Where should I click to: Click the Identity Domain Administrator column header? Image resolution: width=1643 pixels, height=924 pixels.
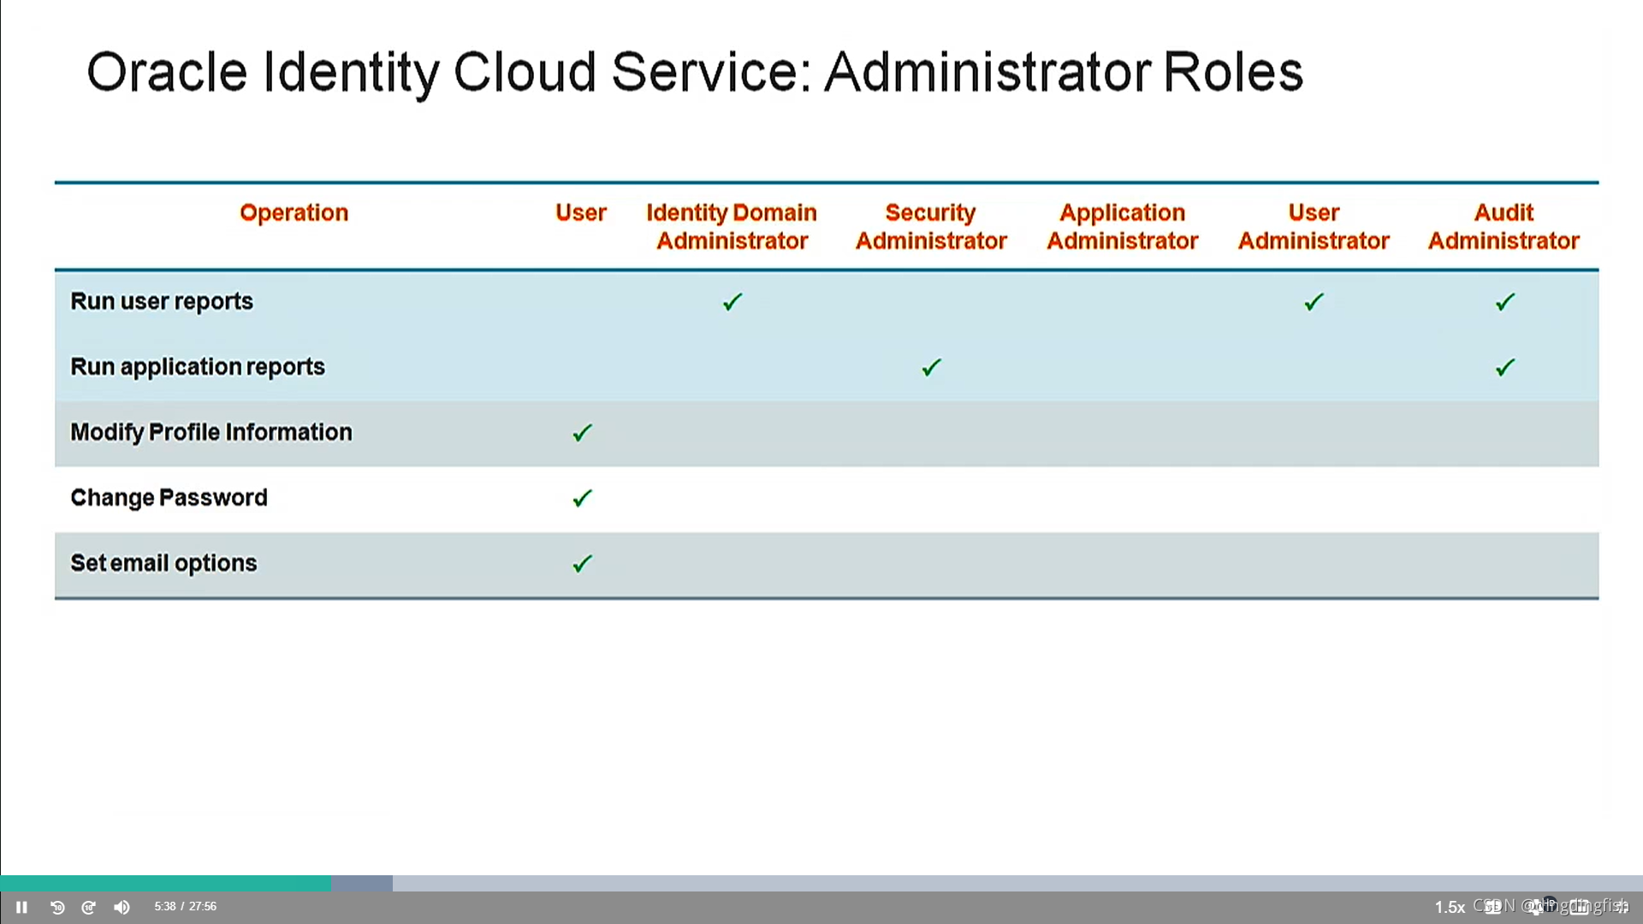tap(732, 227)
